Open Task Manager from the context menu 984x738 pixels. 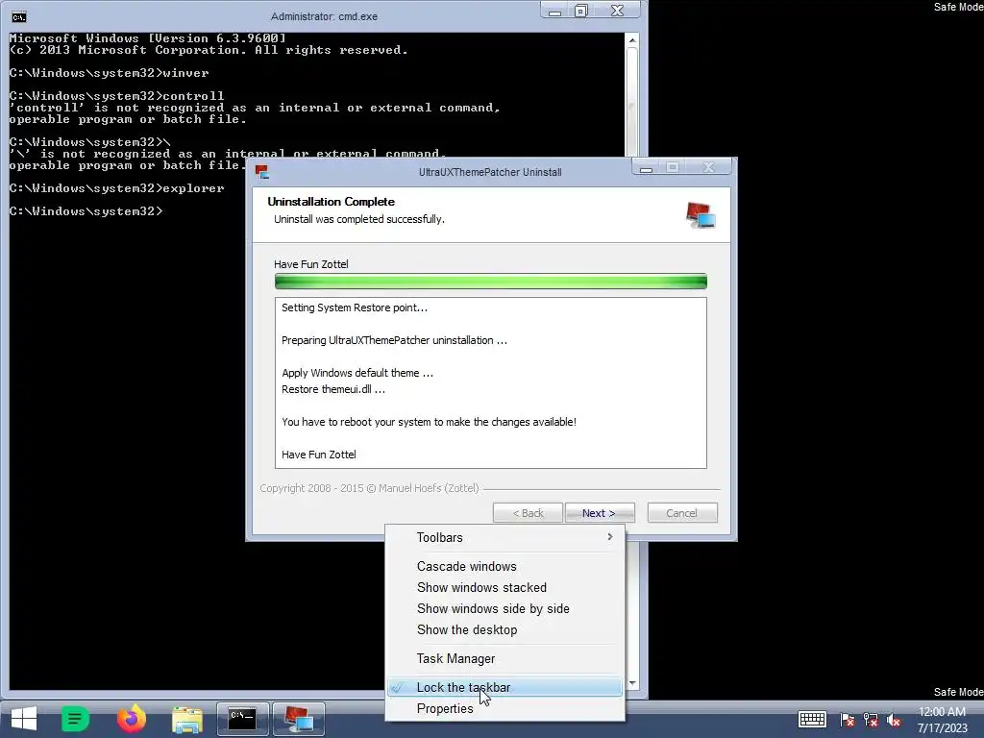[505, 658]
